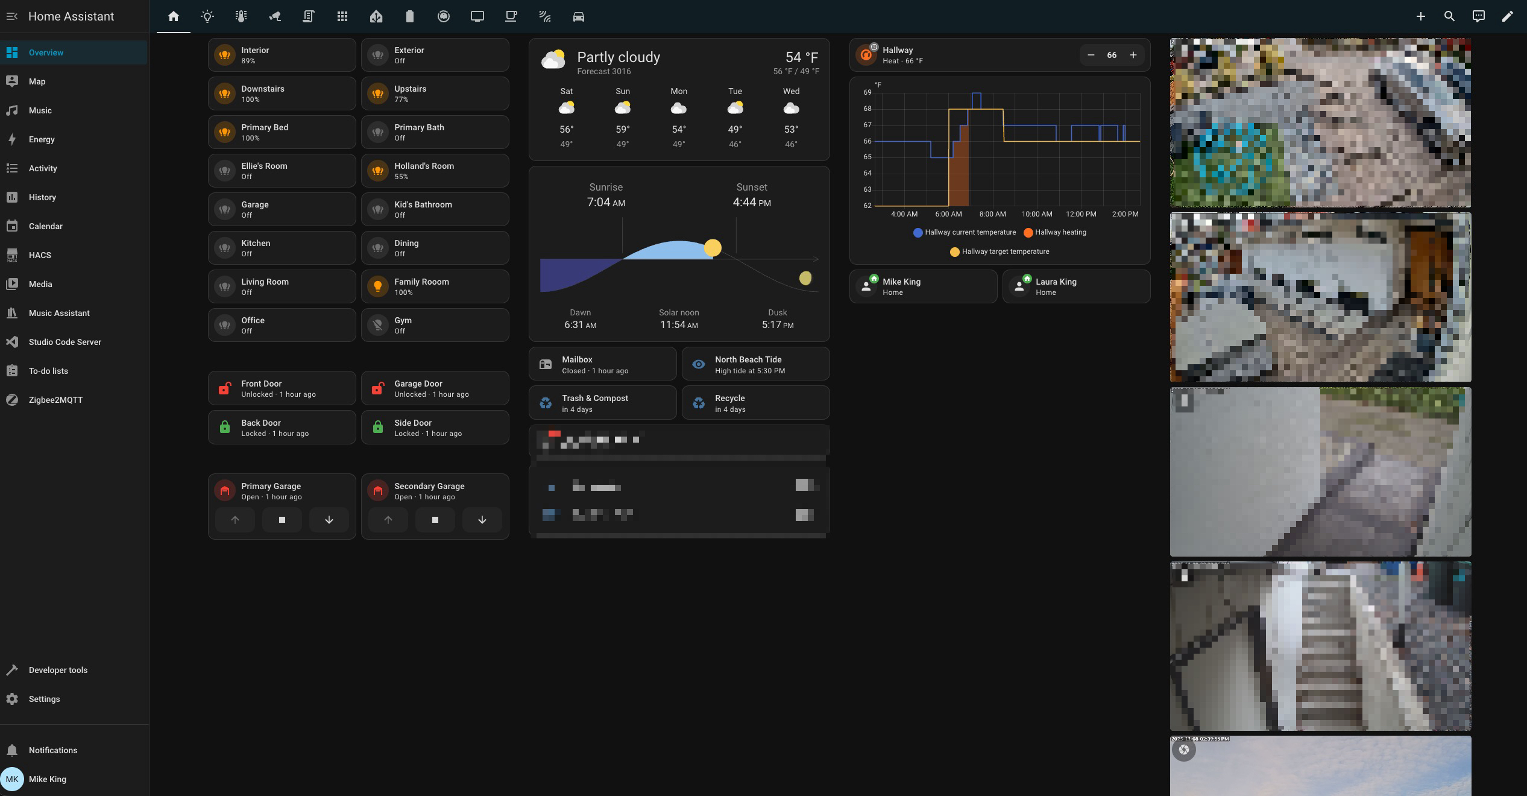Image resolution: width=1527 pixels, height=796 pixels.
Task: Open the Mailbox status card
Action: coord(602,364)
